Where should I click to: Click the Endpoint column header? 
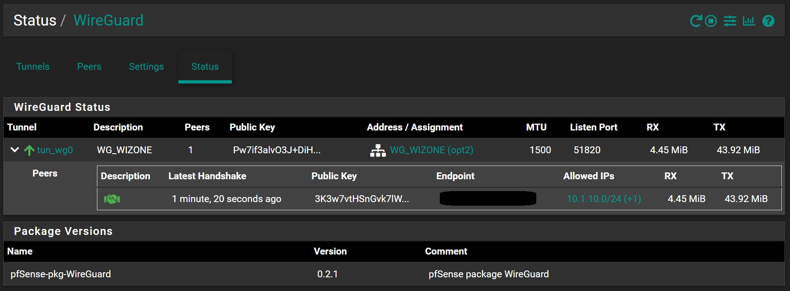click(x=455, y=176)
